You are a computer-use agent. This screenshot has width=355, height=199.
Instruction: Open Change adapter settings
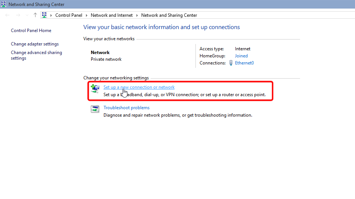(x=35, y=44)
